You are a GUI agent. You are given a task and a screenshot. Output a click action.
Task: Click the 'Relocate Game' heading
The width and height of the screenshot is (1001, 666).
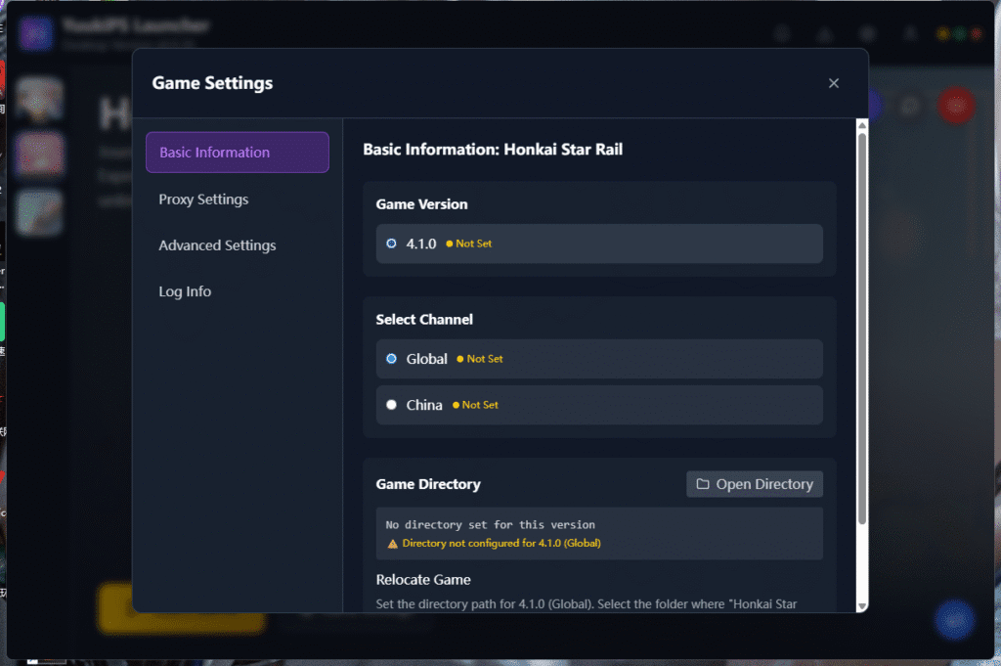point(423,580)
